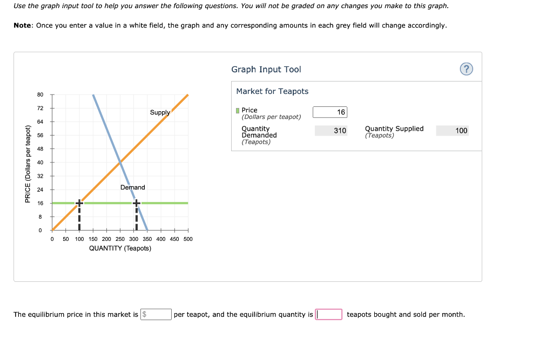Click the graph origin at zero
The image size is (553, 345).
point(51,229)
